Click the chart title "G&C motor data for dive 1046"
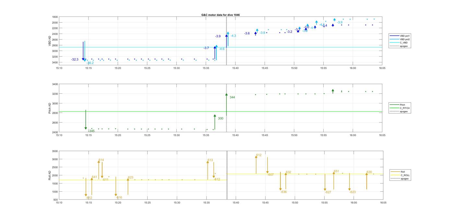The height and width of the screenshot is (224, 454). pos(221,15)
